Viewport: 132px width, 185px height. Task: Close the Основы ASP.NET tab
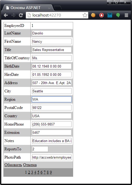coord(49,8)
